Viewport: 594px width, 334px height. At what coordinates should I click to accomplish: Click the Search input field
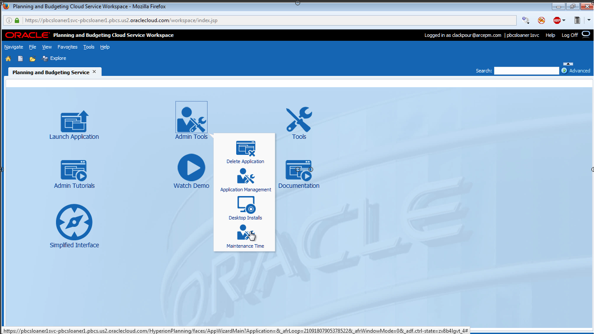pos(526,71)
